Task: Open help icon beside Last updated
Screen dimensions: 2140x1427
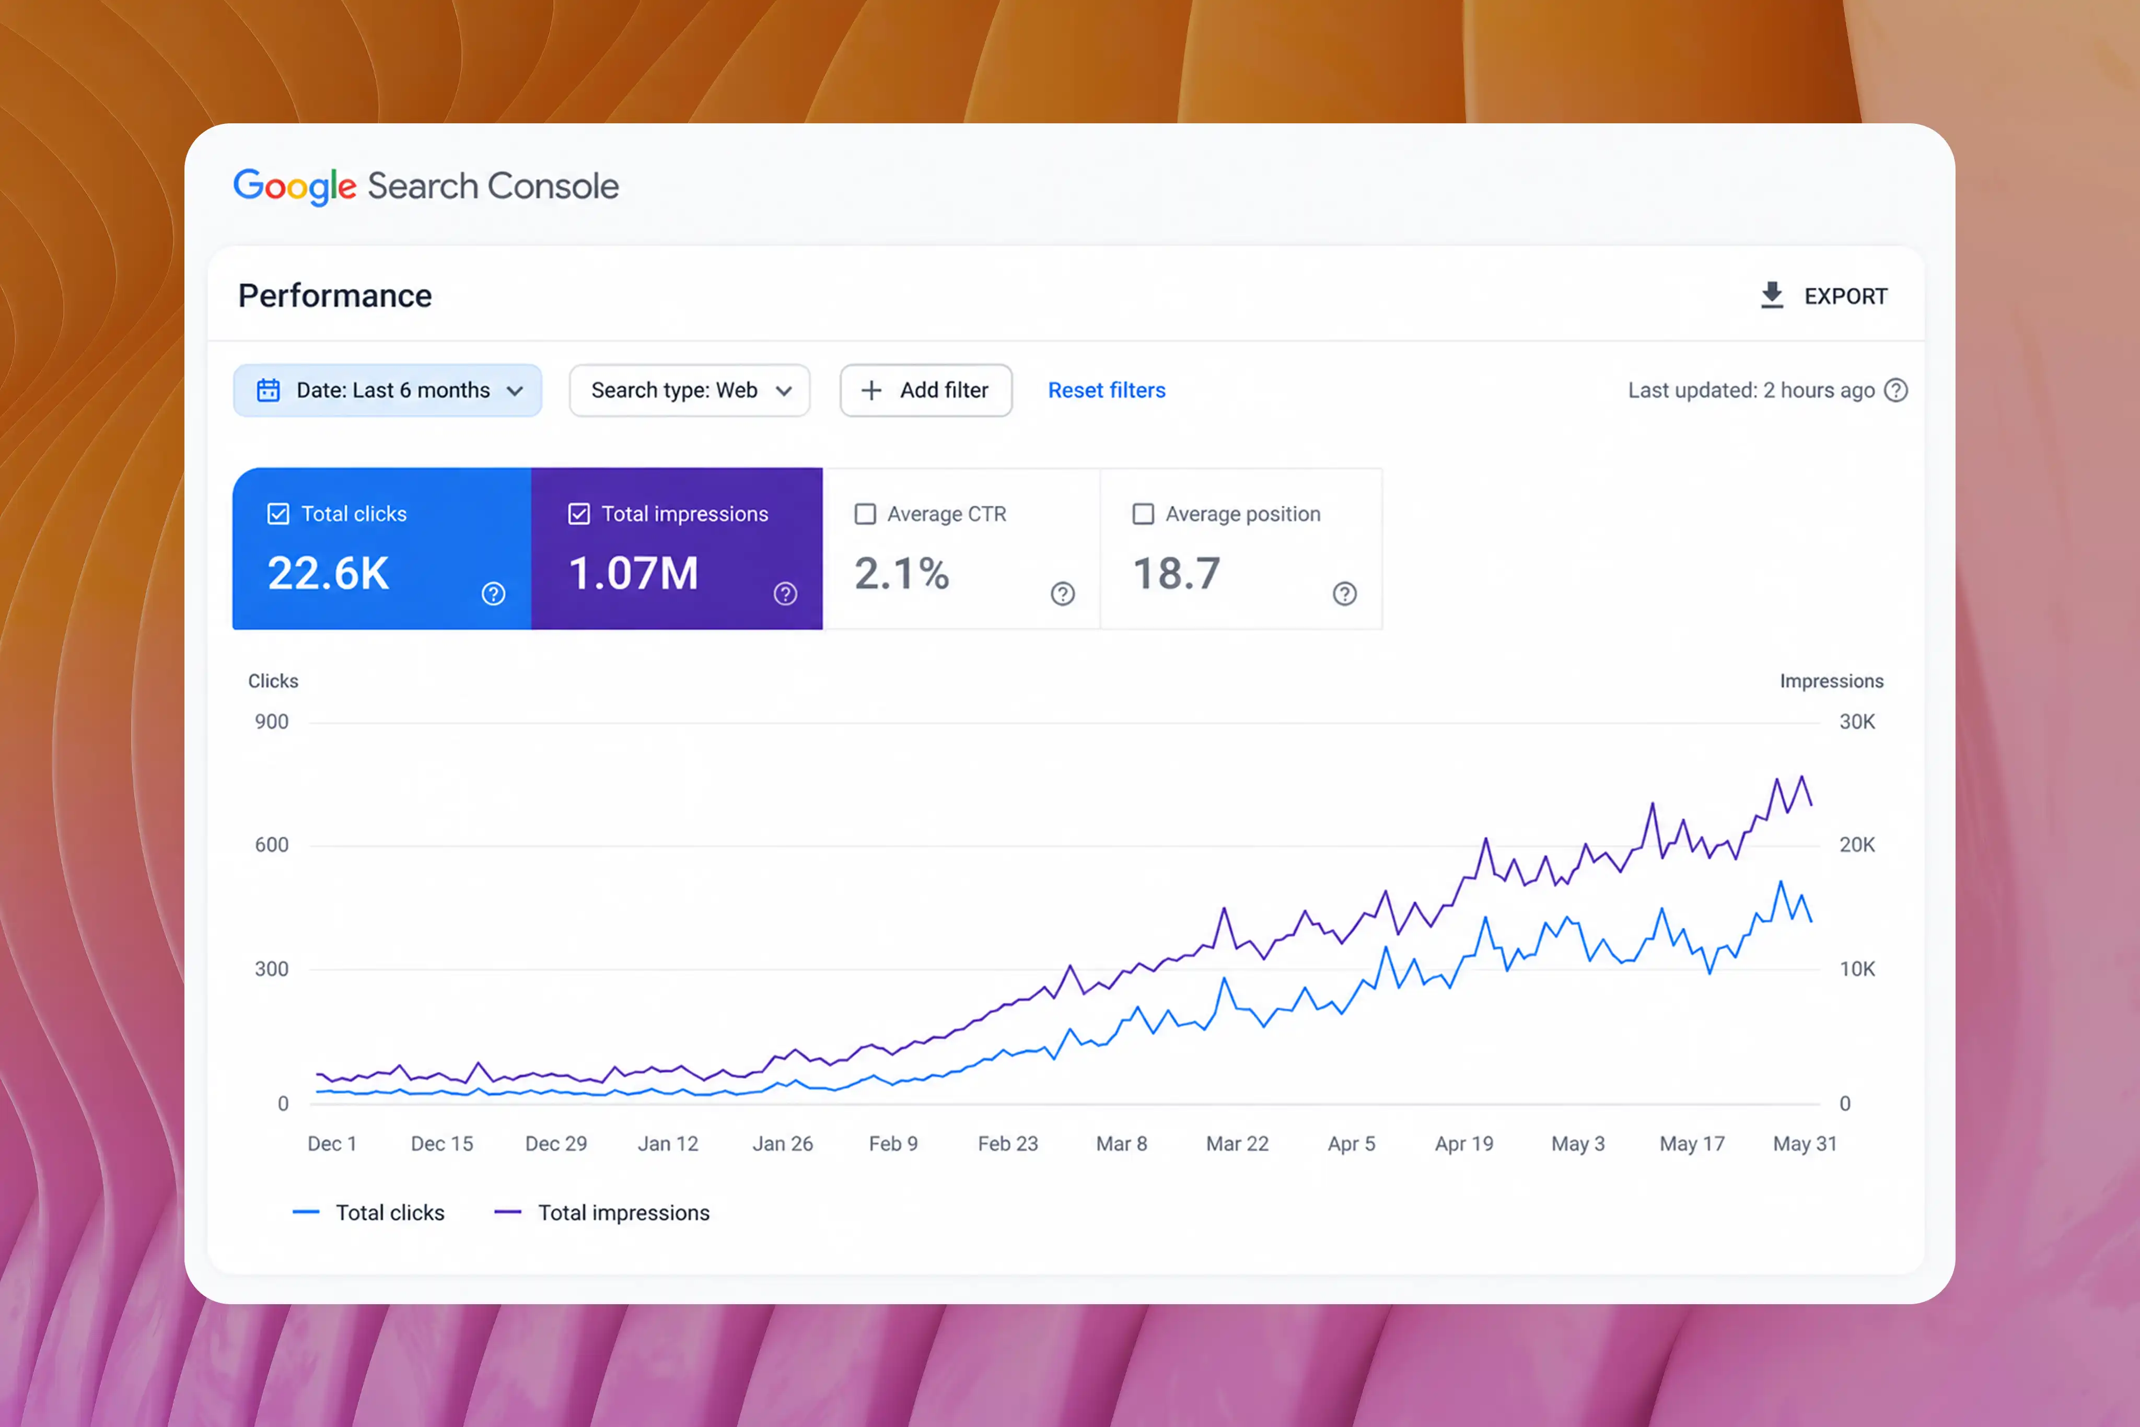Action: tap(1896, 390)
